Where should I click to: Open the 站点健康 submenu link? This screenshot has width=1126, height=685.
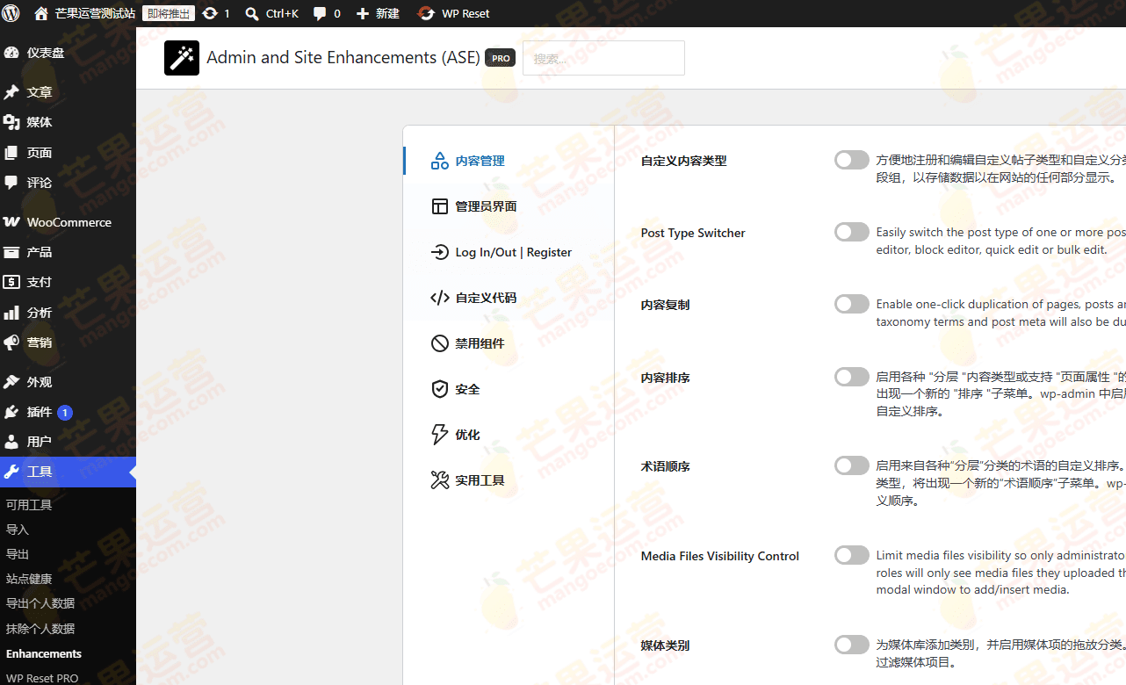coord(29,579)
